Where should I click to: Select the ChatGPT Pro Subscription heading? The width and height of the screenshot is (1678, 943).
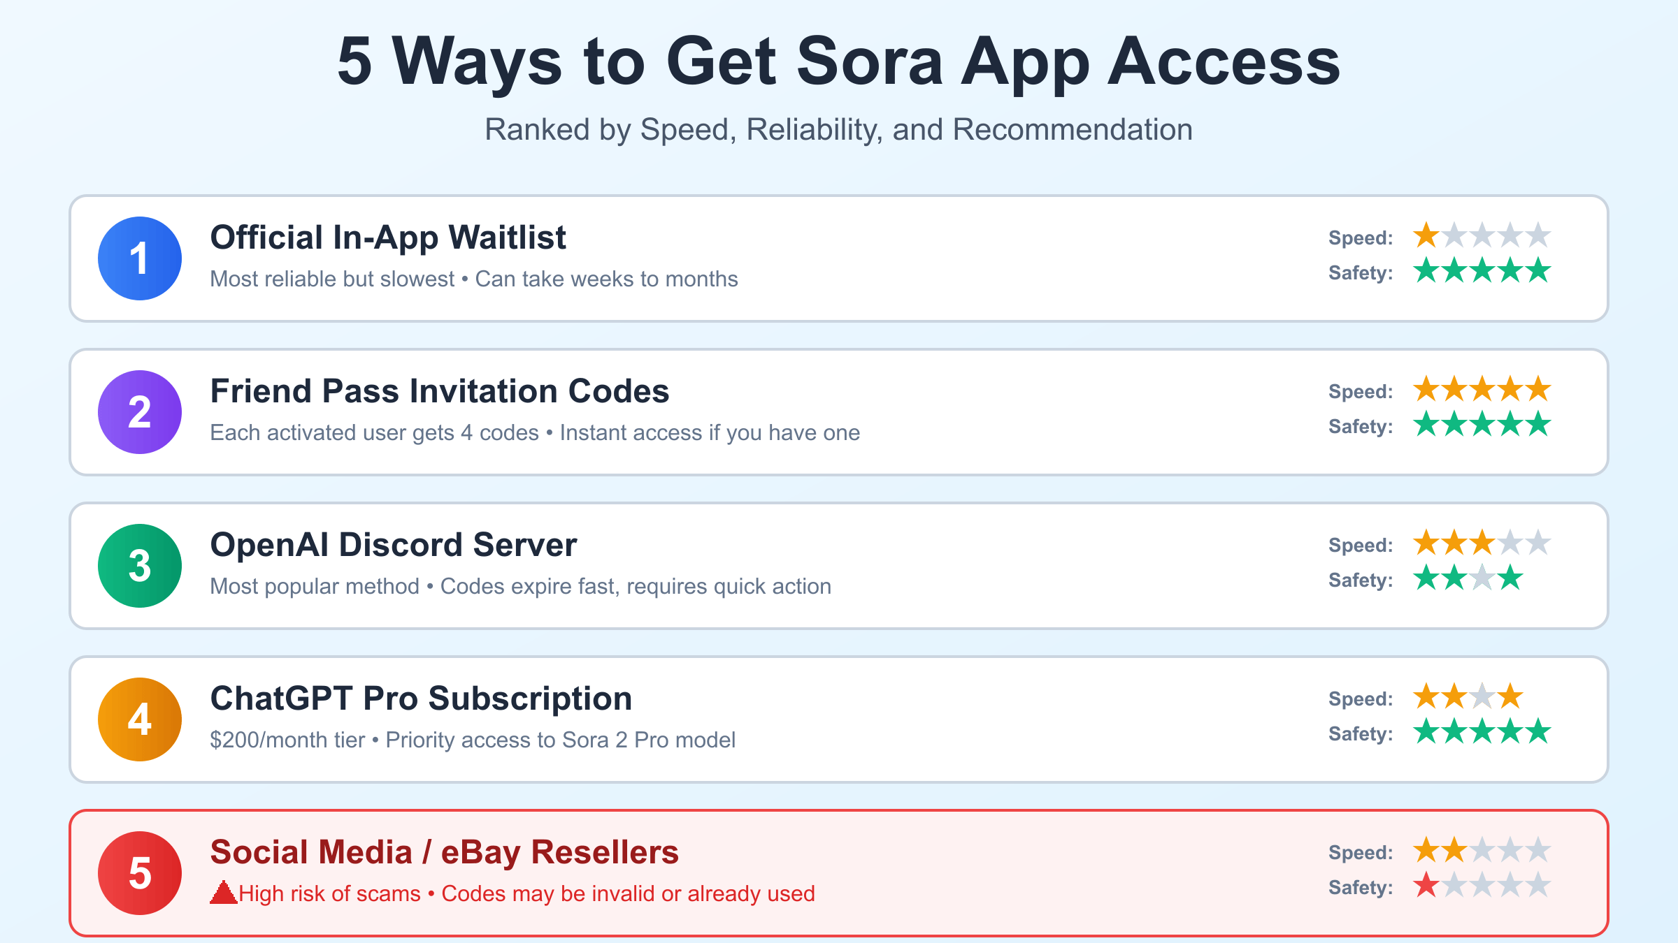point(421,699)
